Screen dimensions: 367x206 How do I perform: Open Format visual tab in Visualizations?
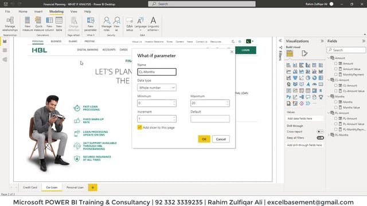(x=304, y=53)
